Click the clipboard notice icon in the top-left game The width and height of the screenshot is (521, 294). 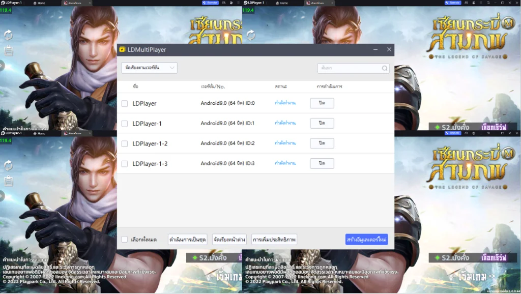tap(9, 50)
